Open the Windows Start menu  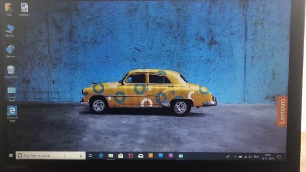tap(11, 155)
